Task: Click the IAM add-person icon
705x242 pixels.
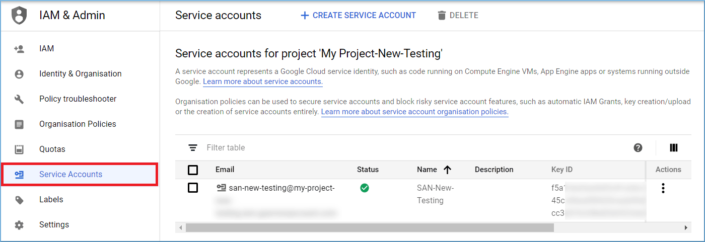Action: 19,49
